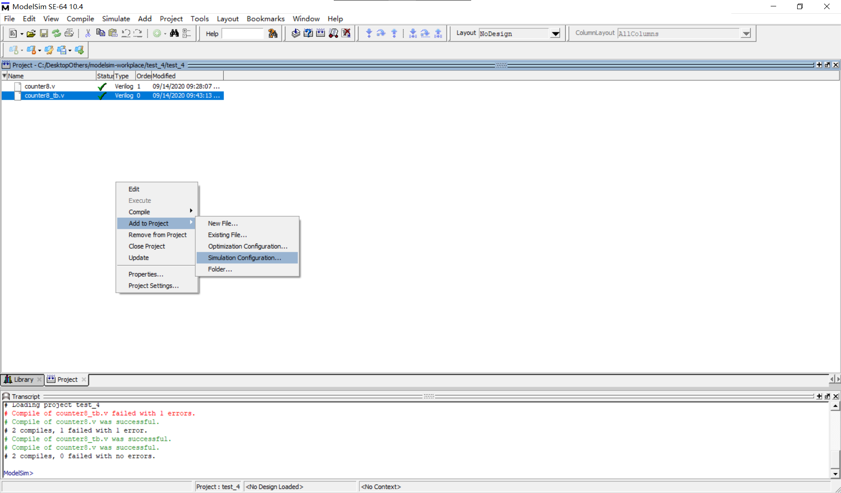841x493 pixels.
Task: Click the Search Documentation icon beside Help
Action: tap(273, 33)
